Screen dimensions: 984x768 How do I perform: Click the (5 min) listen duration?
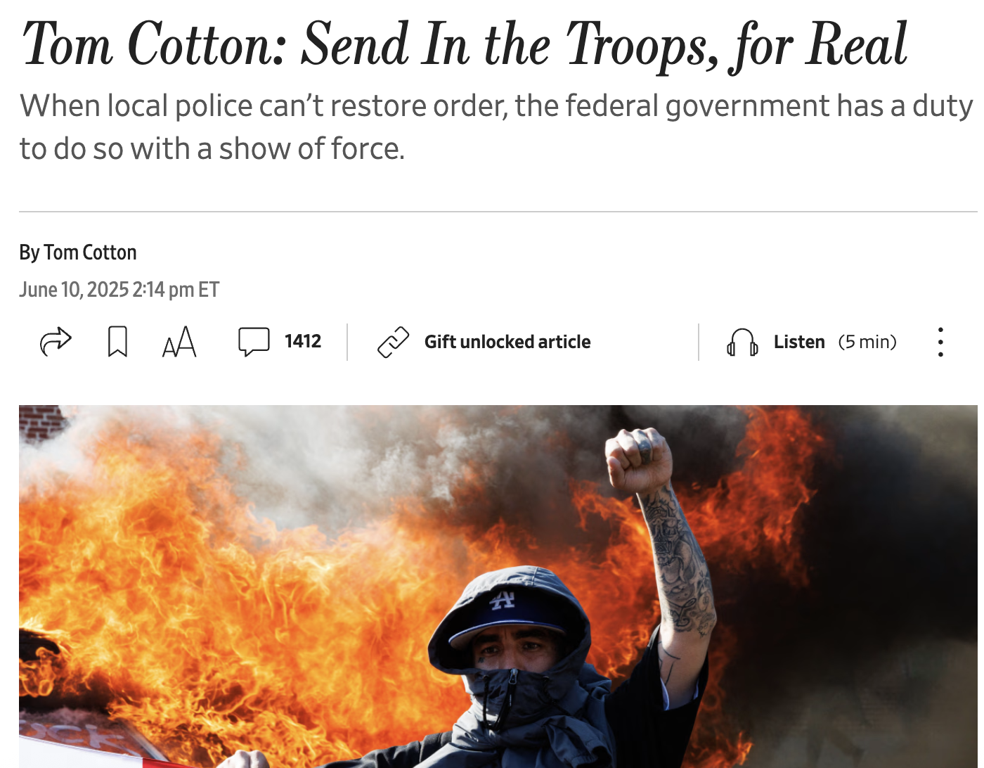click(x=867, y=342)
